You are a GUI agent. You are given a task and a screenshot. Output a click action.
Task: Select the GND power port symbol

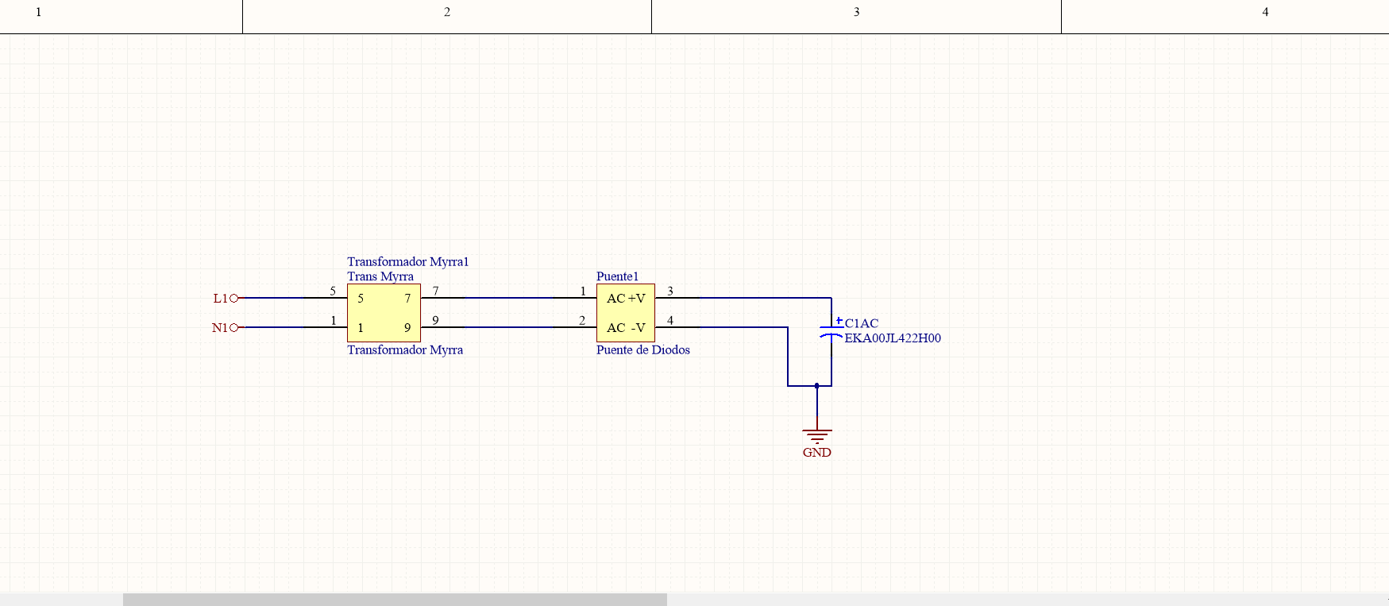pos(817,435)
